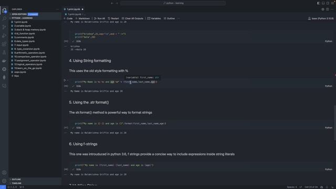Open 4.id_function.ipynb file

pyautogui.click(x=25, y=34)
